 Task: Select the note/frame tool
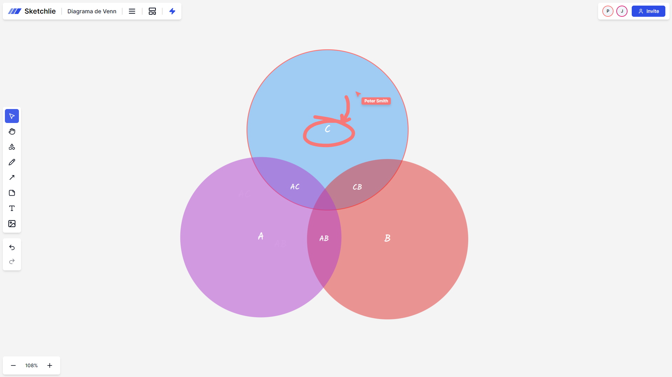tap(12, 193)
